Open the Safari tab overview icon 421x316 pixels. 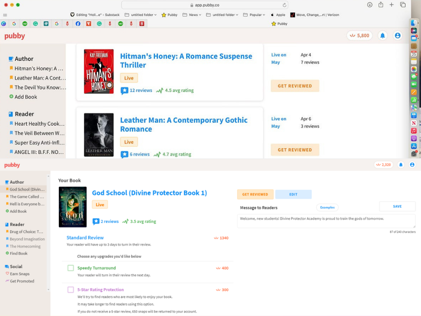[403, 5]
